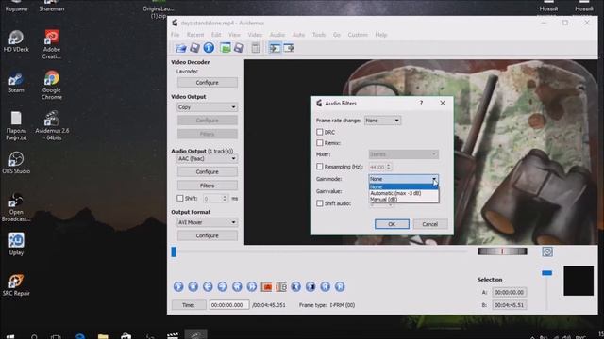Open Adobe Creative Cloud desktop icon
Viewport: 604px width, 339px height.
52,44
